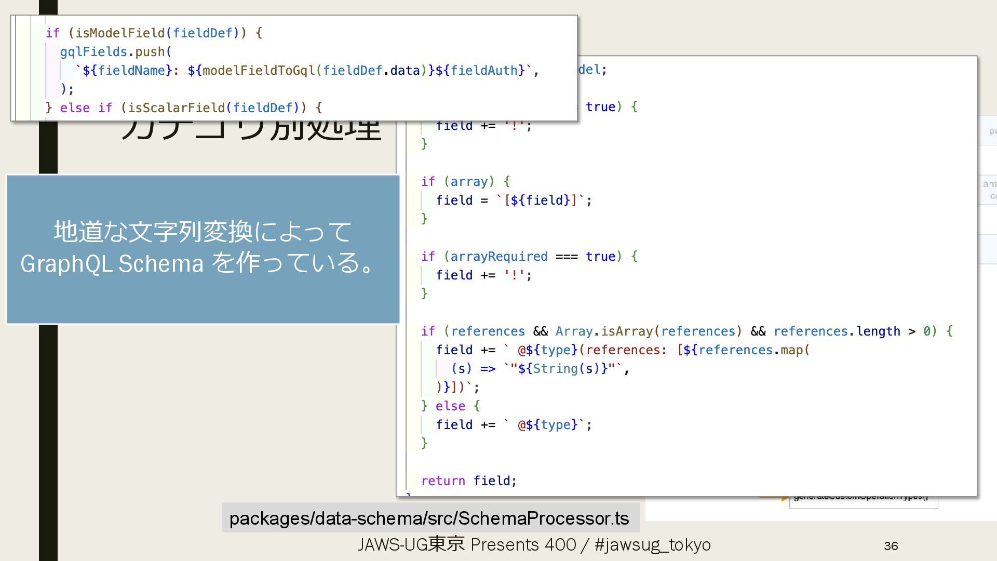Click the modelFieldToGql template string line
This screenshot has height=561, width=997.
pyautogui.click(x=307, y=71)
